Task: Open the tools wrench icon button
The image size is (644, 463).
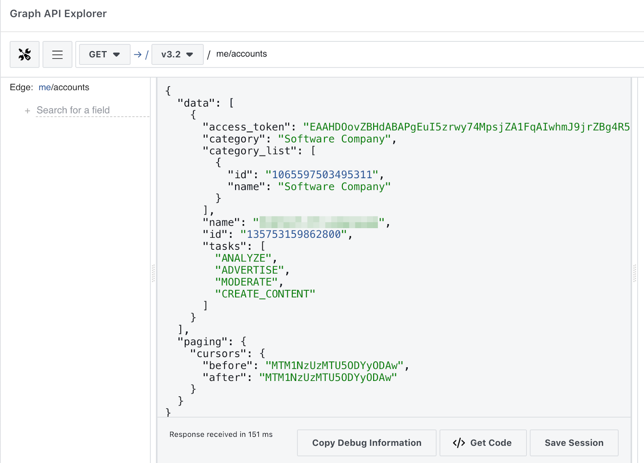Action: coord(25,54)
